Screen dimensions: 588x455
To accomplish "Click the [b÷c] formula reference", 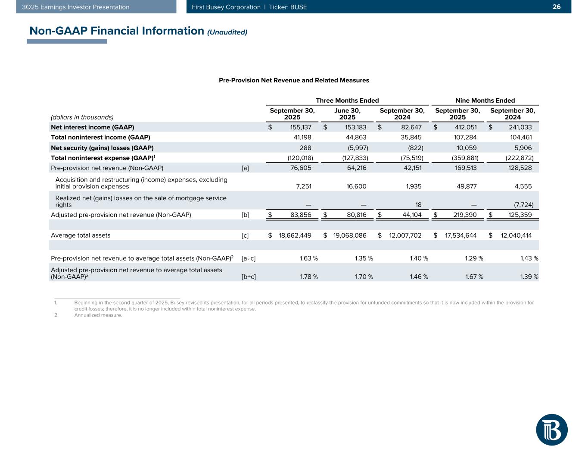I will 249,277.
